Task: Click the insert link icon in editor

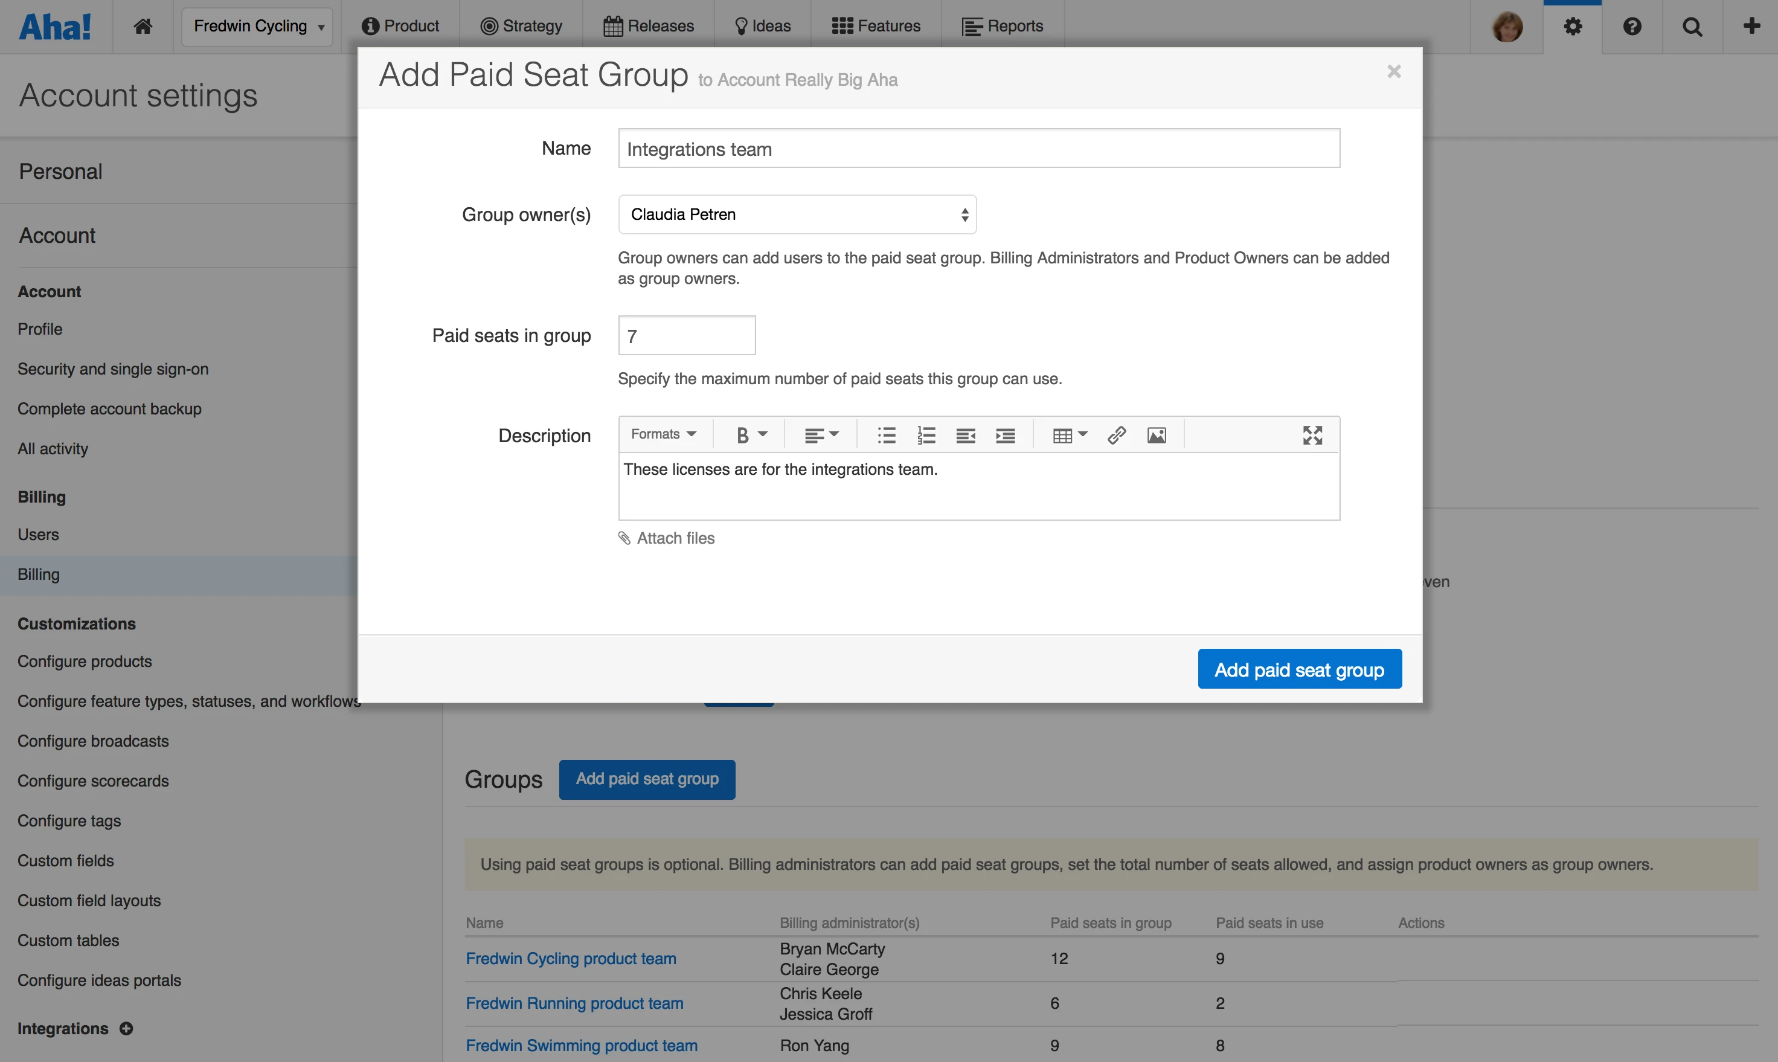Action: [x=1116, y=434]
